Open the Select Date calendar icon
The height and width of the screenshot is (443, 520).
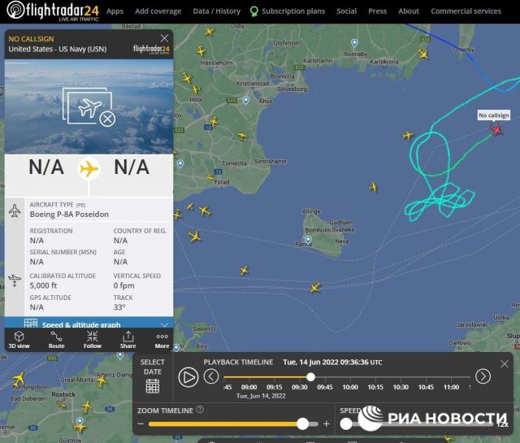153,386
